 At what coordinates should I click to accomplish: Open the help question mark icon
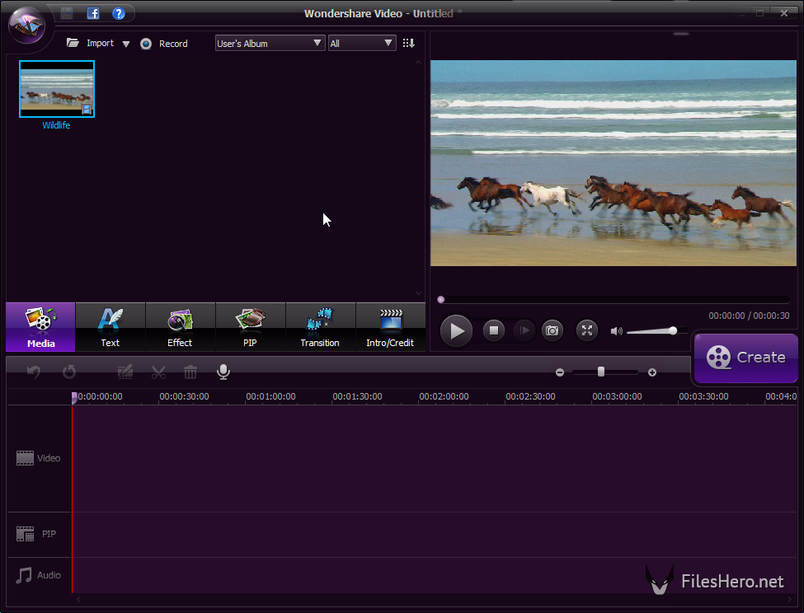tap(119, 13)
